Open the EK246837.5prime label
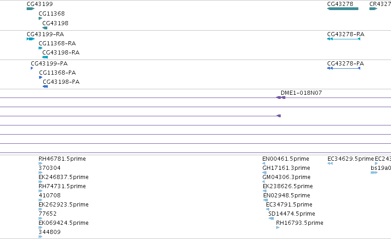This screenshot has width=391, height=239. click(63, 177)
